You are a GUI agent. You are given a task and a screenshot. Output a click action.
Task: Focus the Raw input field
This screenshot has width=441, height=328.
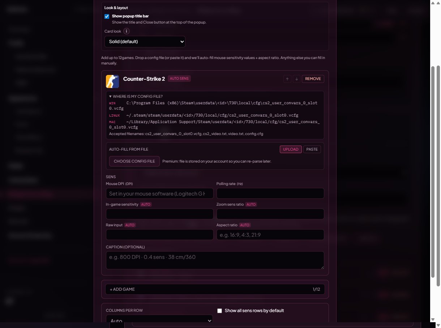pos(160,235)
